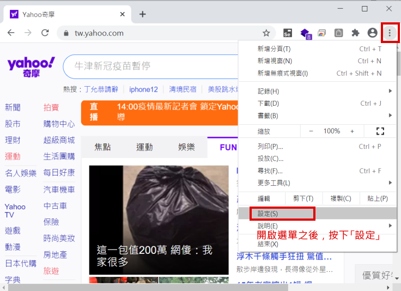Viewport: 401px width, 291px height.
Task: Open trending search 丁允恭請辭
Action: (101, 89)
